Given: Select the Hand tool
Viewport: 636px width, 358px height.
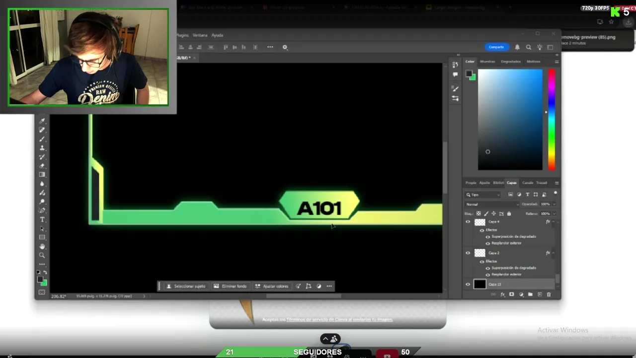Looking at the screenshot, I should 42,246.
